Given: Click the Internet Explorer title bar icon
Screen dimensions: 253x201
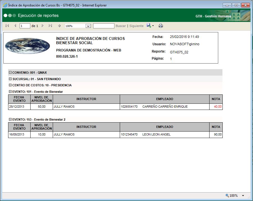Looking at the screenshot, I should coord(5,5).
